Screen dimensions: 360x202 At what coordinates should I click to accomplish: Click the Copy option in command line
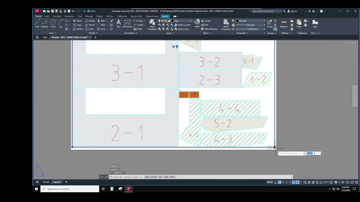pyautogui.click(x=160, y=177)
